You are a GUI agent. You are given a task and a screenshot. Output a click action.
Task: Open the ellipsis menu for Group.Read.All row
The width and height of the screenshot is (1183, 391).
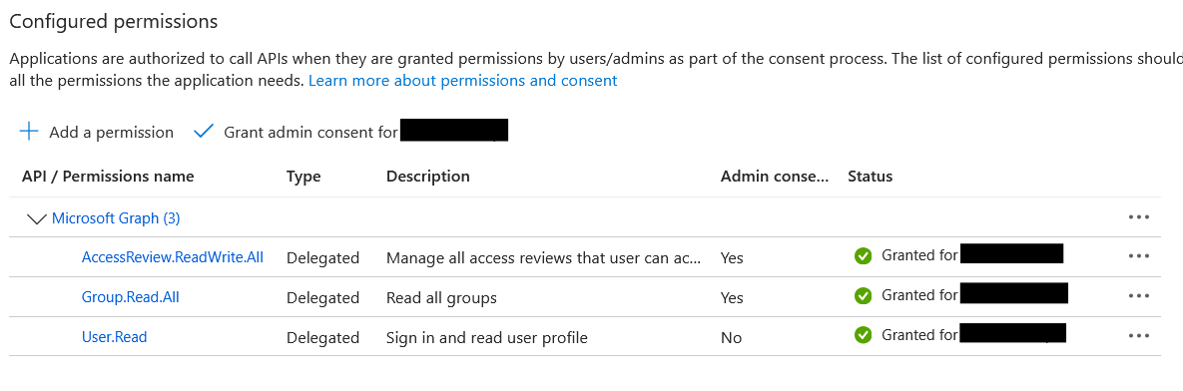[1138, 296]
